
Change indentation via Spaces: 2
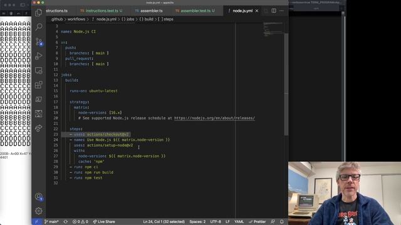pos(197,222)
